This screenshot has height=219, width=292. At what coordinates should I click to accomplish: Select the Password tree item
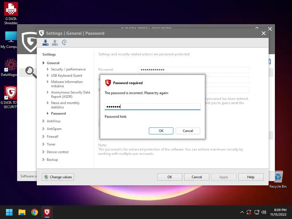tap(58, 113)
